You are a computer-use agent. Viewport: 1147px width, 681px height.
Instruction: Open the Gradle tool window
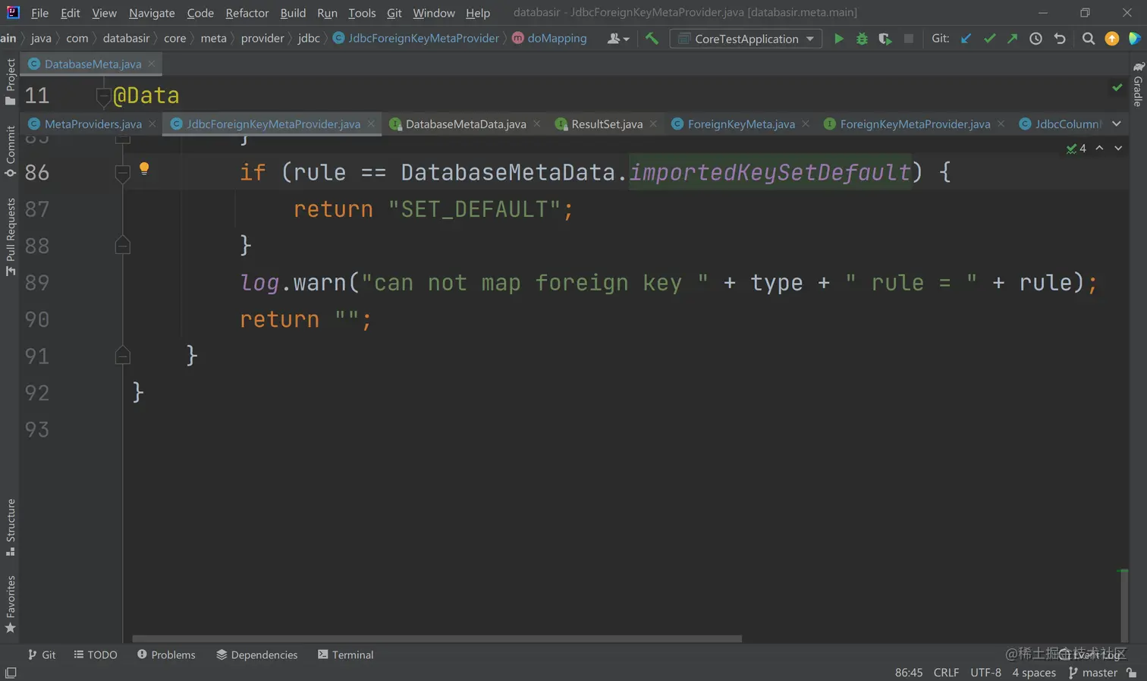[x=1138, y=84]
